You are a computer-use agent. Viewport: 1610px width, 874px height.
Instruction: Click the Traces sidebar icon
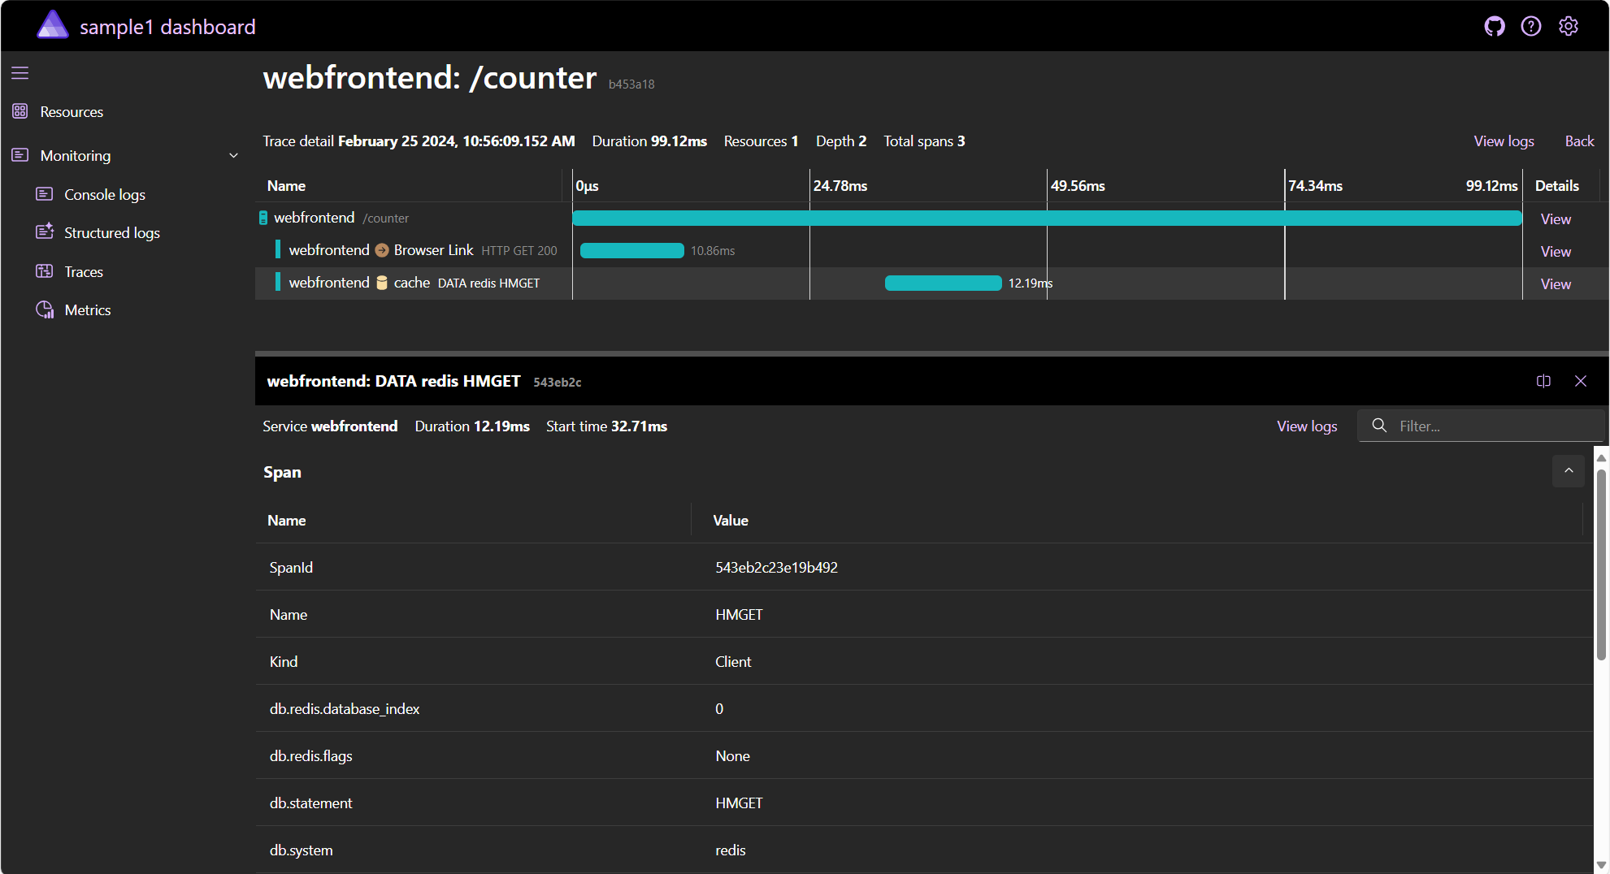(x=45, y=271)
